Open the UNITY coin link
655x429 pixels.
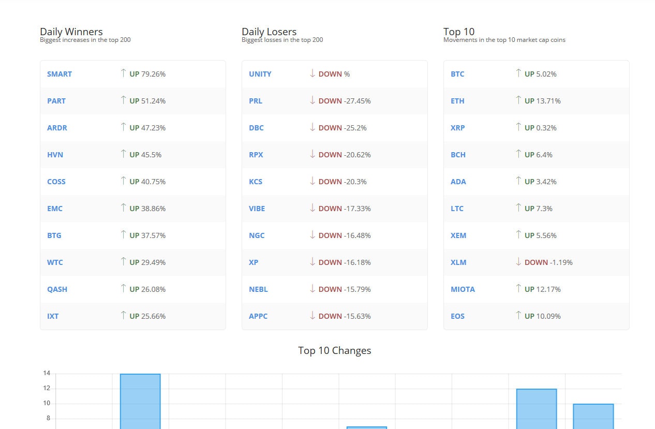click(x=260, y=74)
